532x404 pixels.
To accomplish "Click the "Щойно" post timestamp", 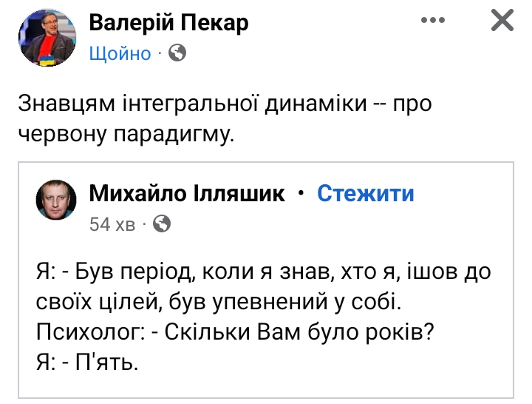I will (120, 54).
